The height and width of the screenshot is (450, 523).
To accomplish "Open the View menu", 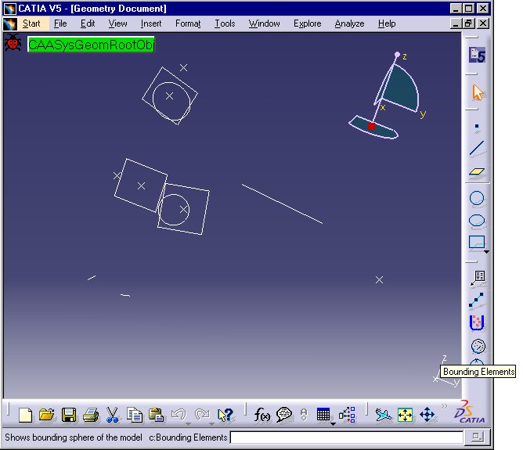I will click(x=117, y=23).
